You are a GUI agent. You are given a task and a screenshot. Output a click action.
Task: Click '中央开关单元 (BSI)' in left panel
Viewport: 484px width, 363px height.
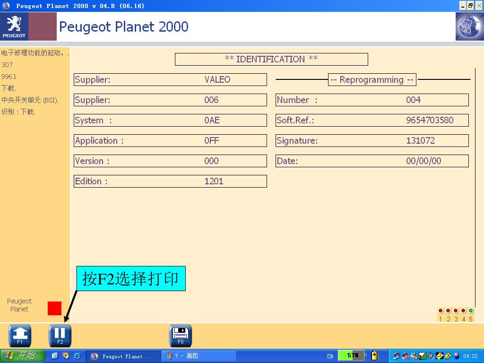[29, 100]
